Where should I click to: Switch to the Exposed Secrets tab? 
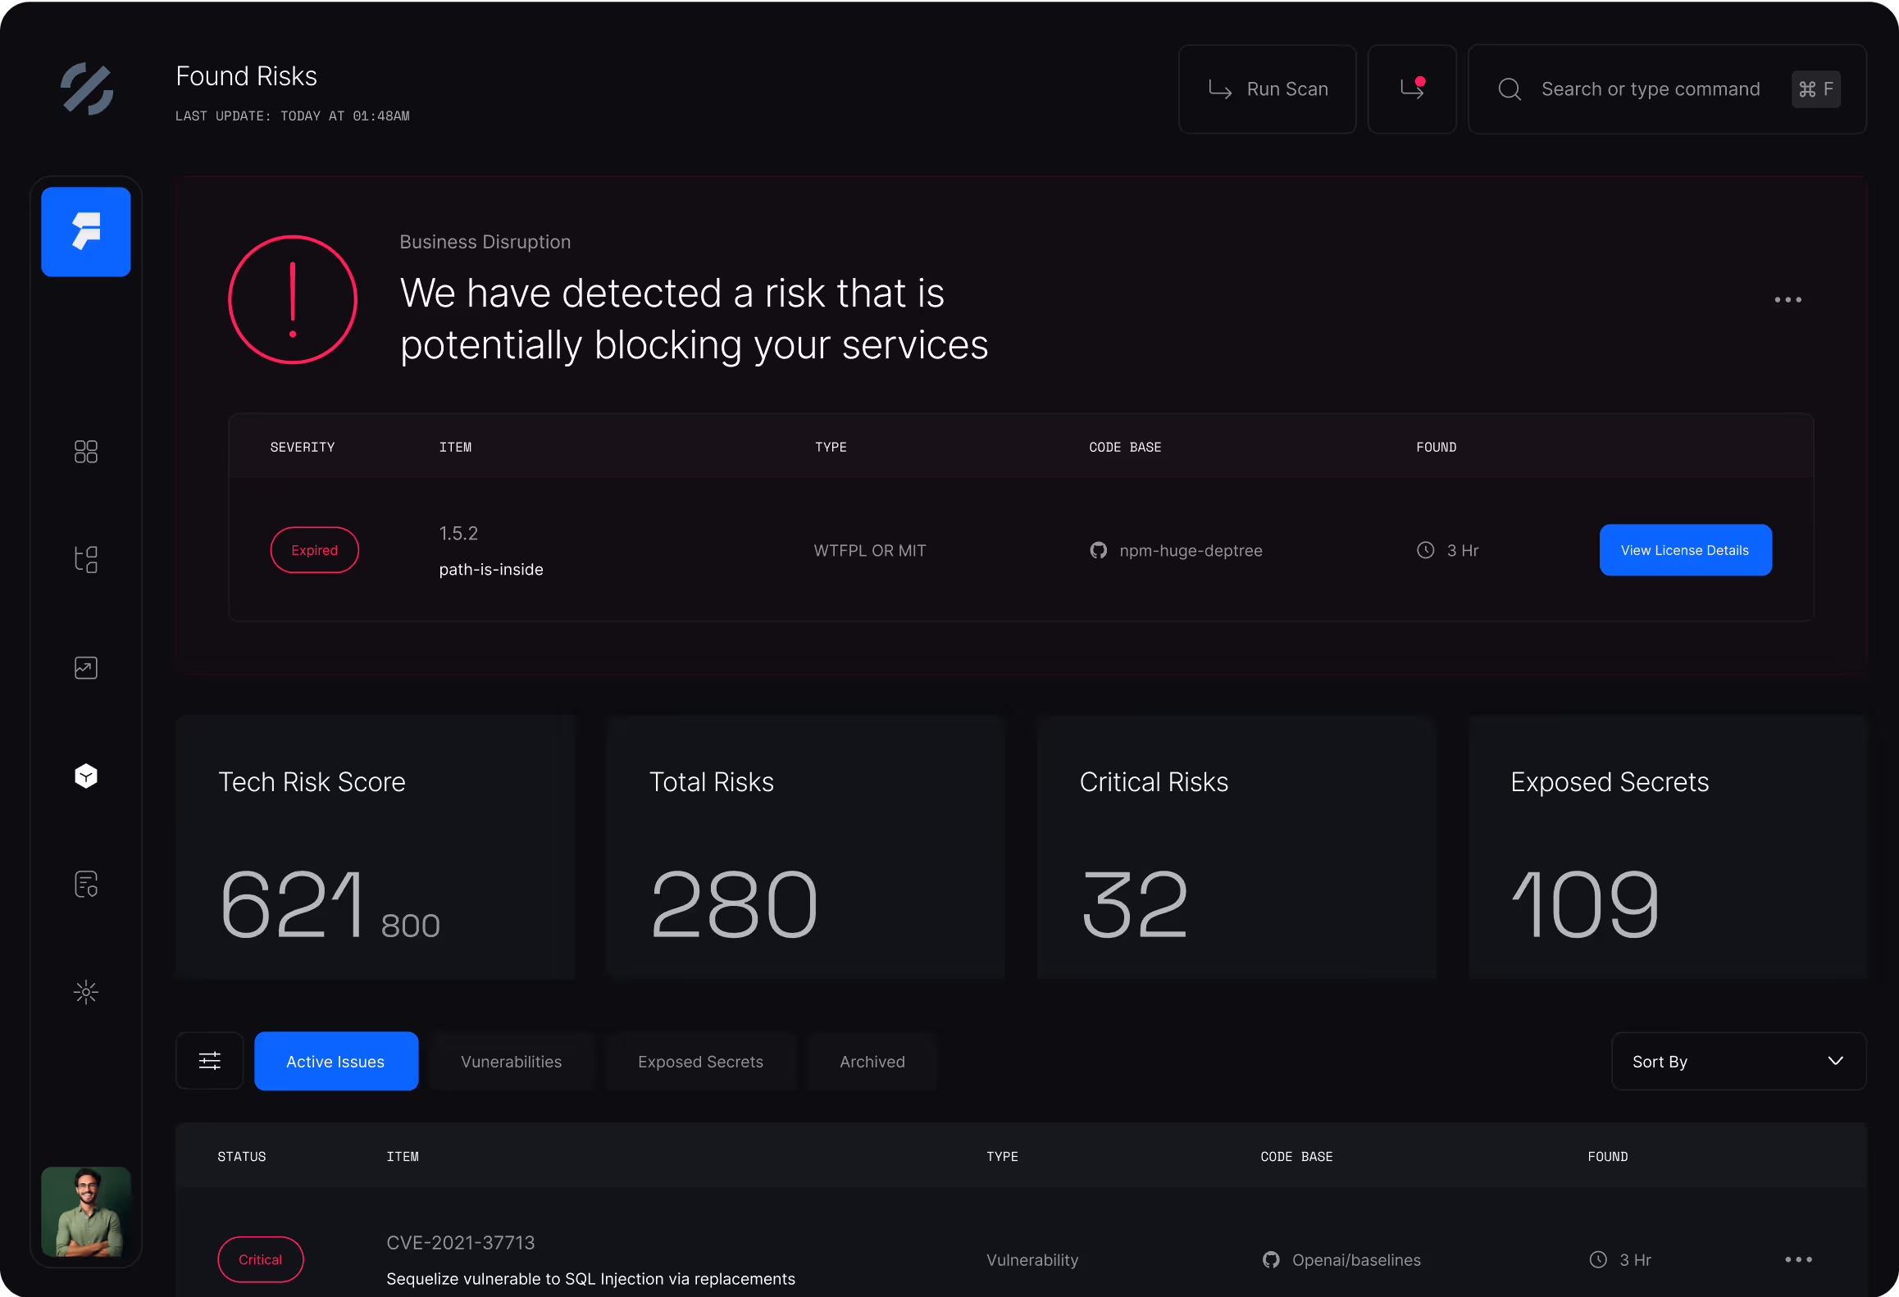coord(700,1062)
